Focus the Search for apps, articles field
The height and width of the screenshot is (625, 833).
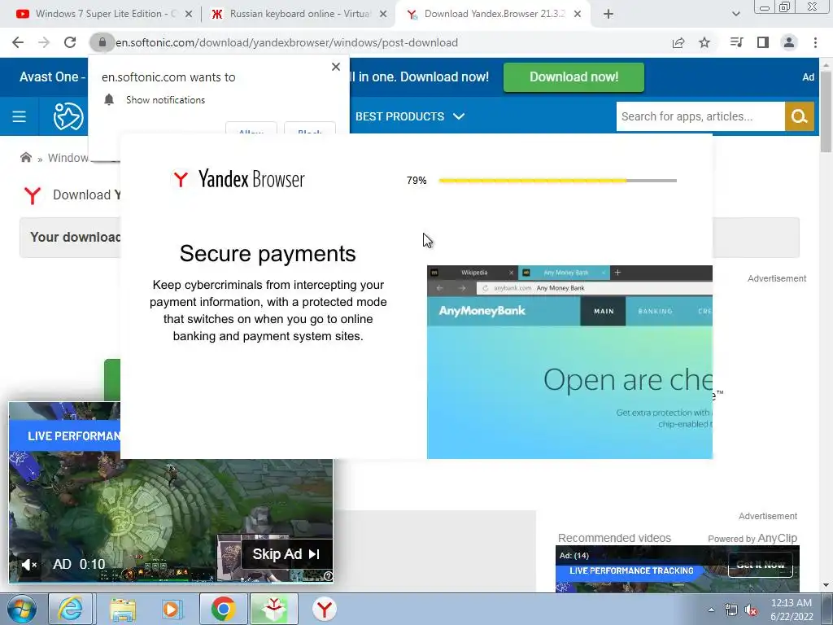700,116
